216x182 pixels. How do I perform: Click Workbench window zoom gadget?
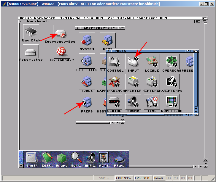198,21
